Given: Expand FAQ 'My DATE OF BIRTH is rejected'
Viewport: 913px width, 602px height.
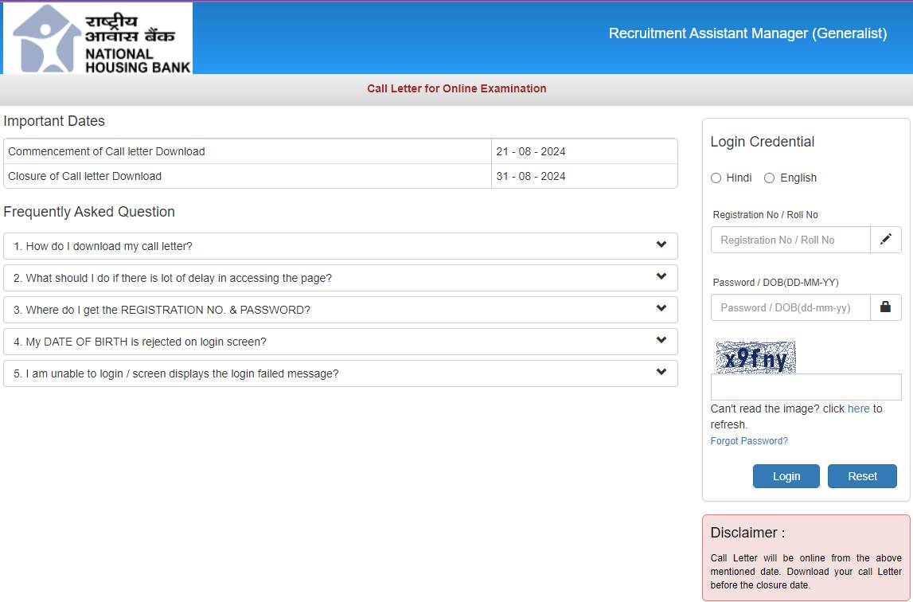Looking at the screenshot, I should tap(341, 342).
